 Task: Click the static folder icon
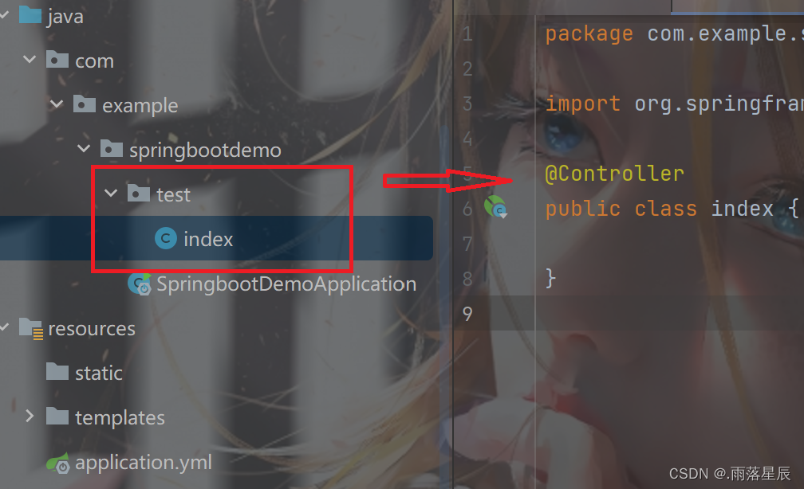[x=57, y=372]
